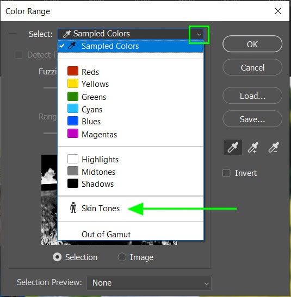Viewport: 291px width, 297px height.
Task: Select the Add to Sample eyedropper
Action: coord(253,147)
